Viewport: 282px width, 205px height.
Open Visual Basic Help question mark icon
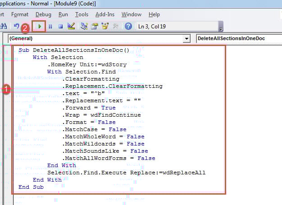pos(128,26)
